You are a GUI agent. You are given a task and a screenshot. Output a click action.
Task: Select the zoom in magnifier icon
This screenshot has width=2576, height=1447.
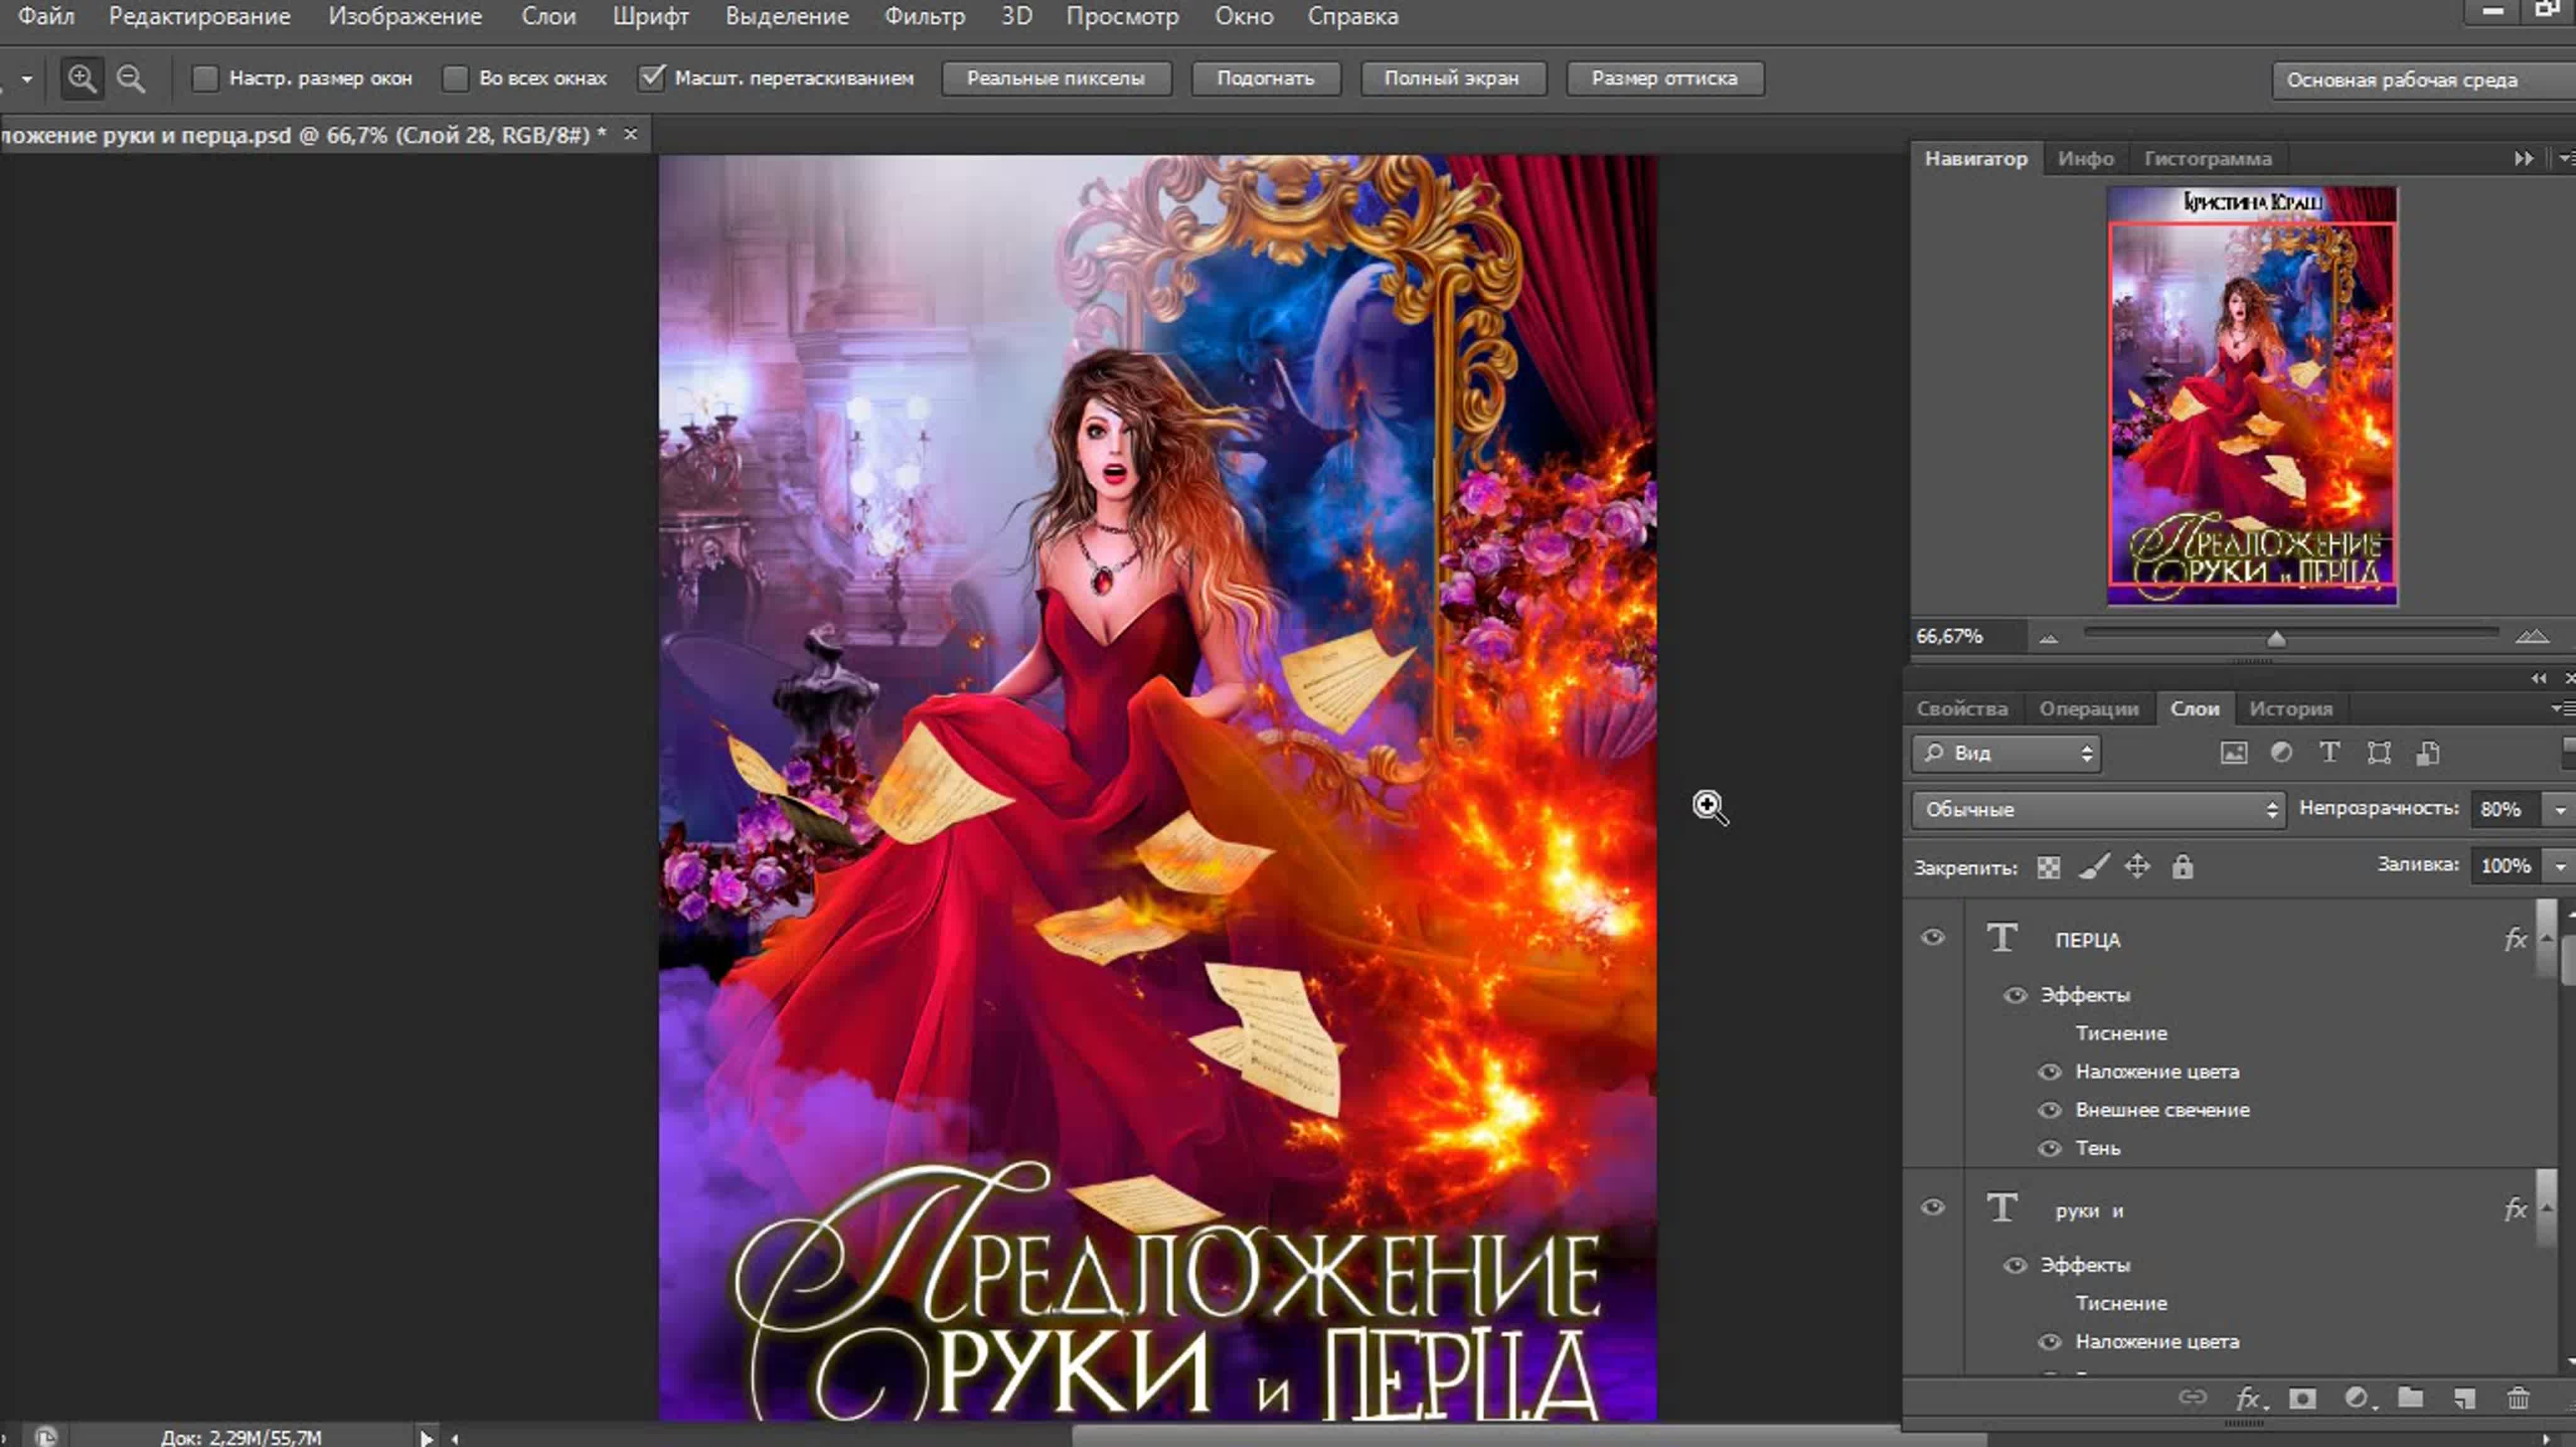click(x=82, y=78)
